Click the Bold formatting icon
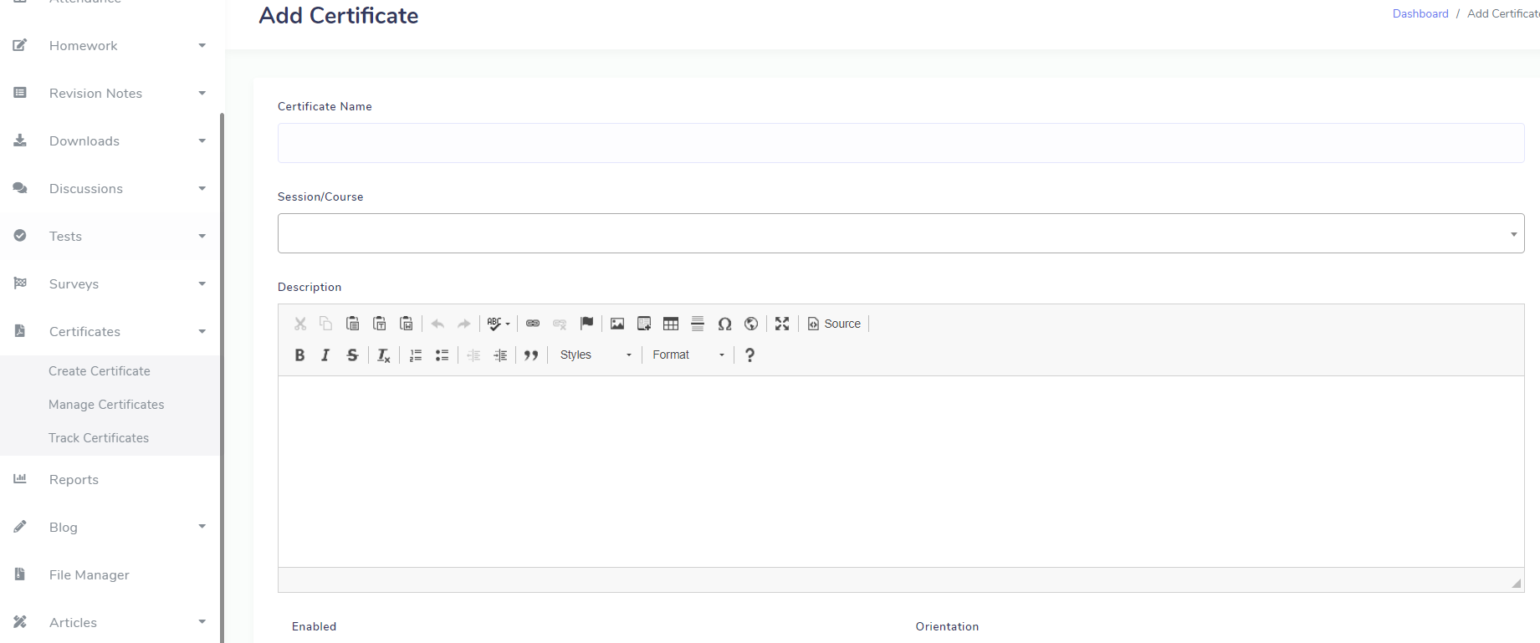This screenshot has height=643, width=1540. tap(299, 355)
